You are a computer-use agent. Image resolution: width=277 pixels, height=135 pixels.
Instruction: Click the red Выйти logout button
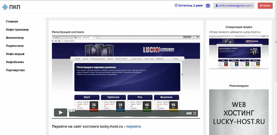pos(265,6)
